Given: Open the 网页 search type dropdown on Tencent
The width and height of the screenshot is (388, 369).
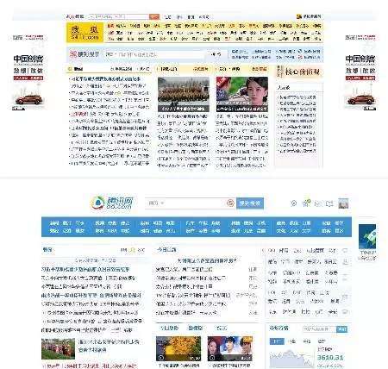Looking at the screenshot, I should 156,203.
